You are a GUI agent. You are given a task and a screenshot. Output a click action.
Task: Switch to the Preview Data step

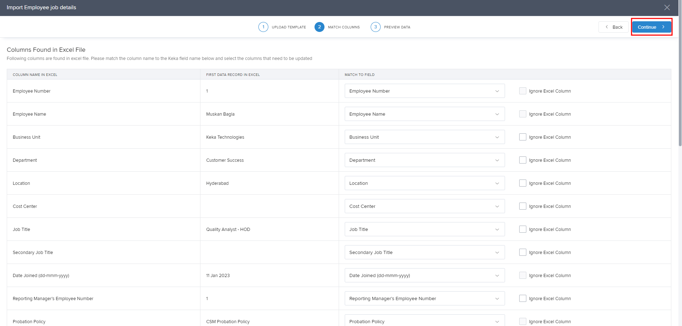pos(397,27)
